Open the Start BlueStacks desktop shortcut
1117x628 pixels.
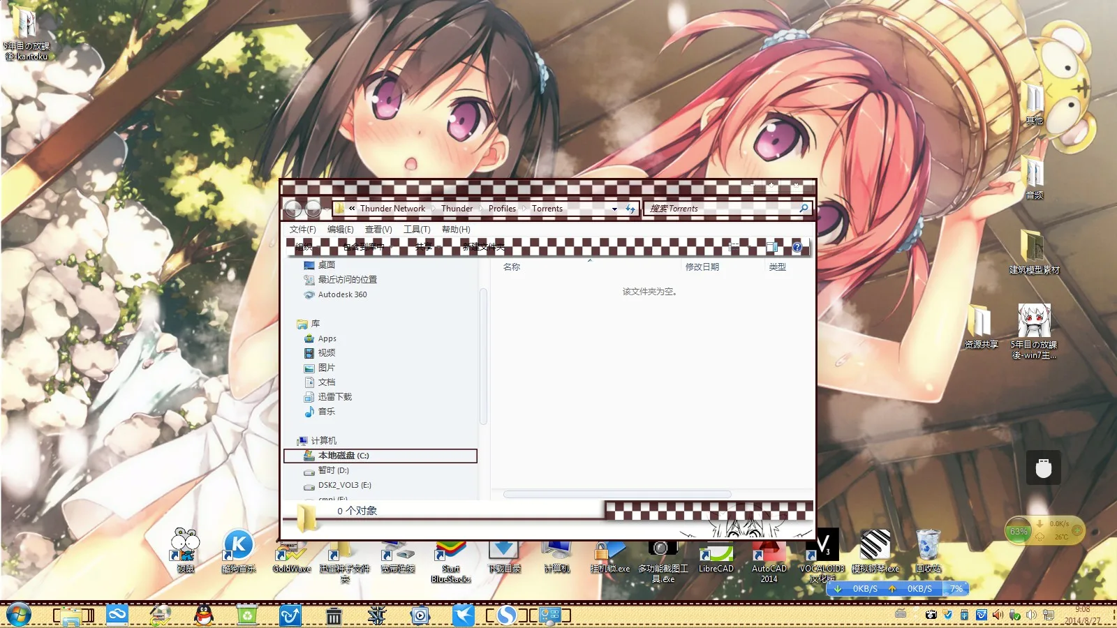(x=451, y=562)
